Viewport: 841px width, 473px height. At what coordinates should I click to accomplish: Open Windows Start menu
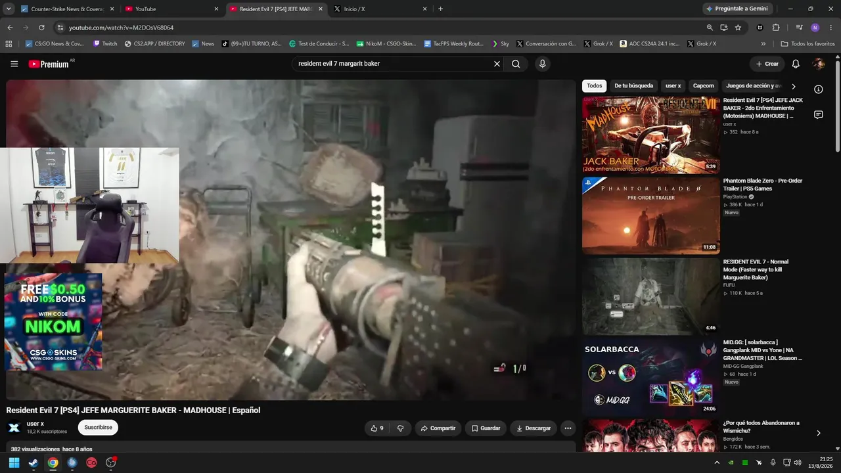pyautogui.click(x=14, y=462)
